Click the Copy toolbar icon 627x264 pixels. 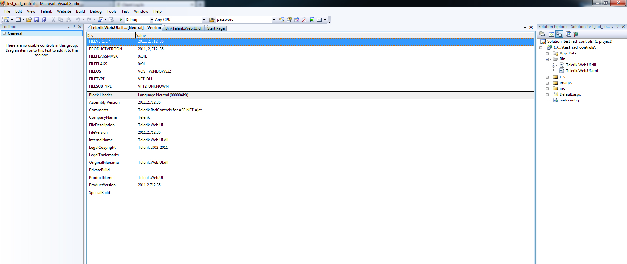[61, 20]
